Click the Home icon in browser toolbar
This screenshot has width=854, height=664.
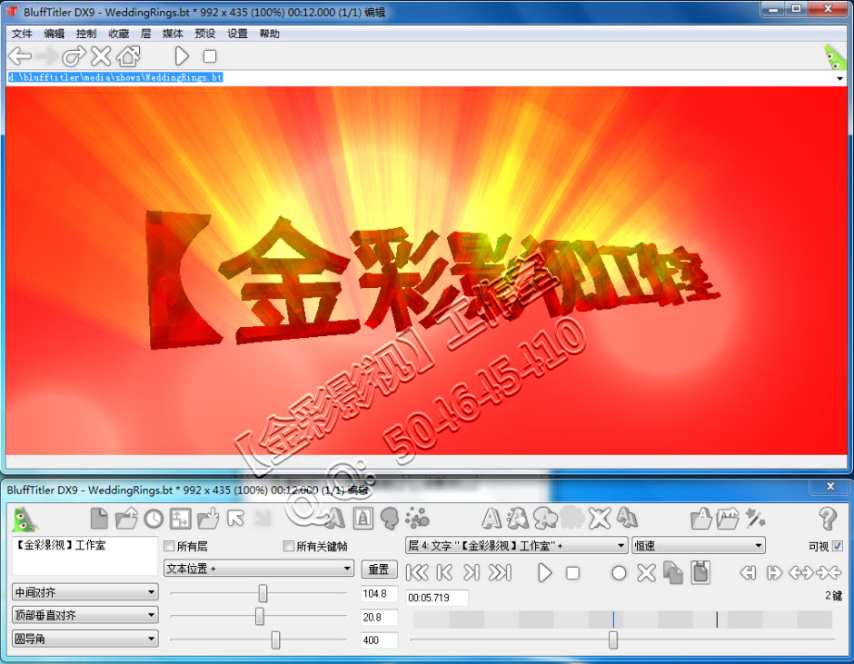129,56
